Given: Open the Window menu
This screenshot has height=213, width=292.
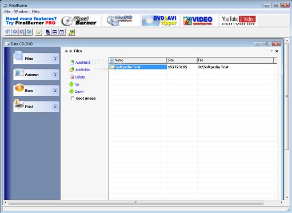Looking at the screenshot, I should (x=21, y=11).
